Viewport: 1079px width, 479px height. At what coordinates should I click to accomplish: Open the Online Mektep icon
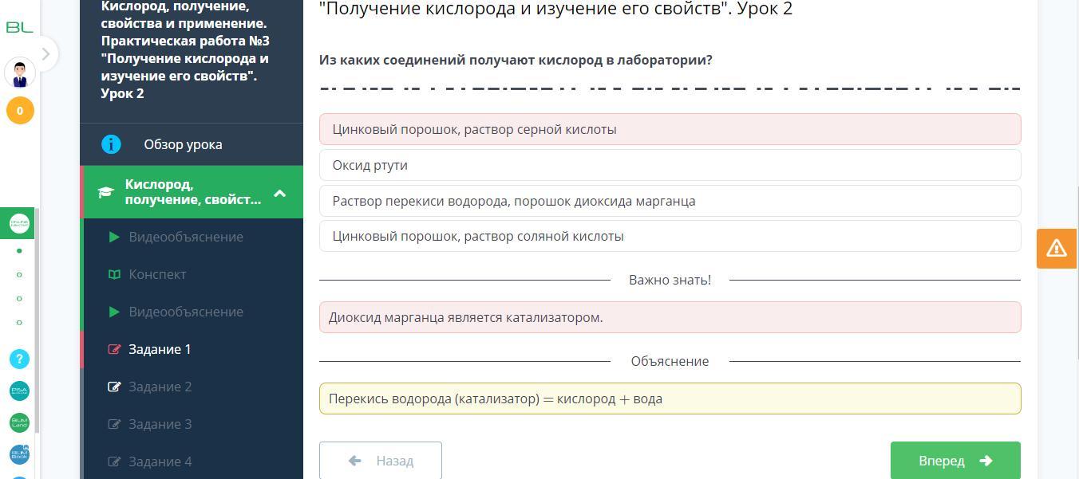click(20, 224)
